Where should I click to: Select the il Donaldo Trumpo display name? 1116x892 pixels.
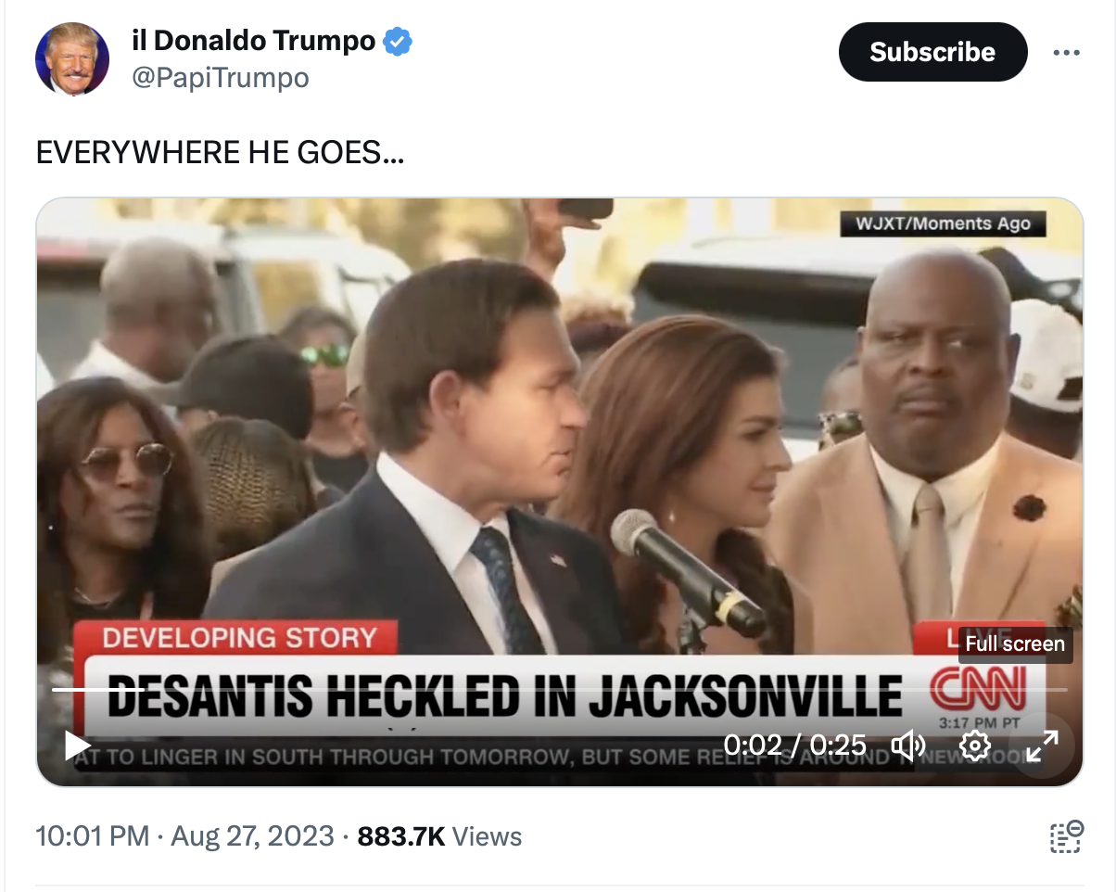[x=253, y=41]
